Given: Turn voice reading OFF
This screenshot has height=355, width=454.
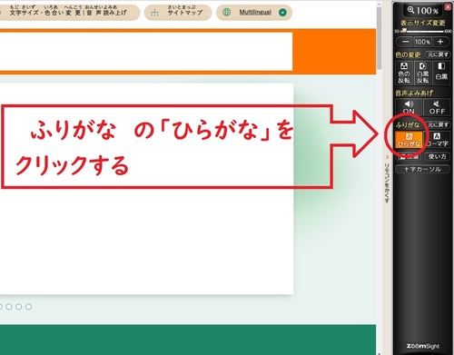Looking at the screenshot, I should [437, 107].
